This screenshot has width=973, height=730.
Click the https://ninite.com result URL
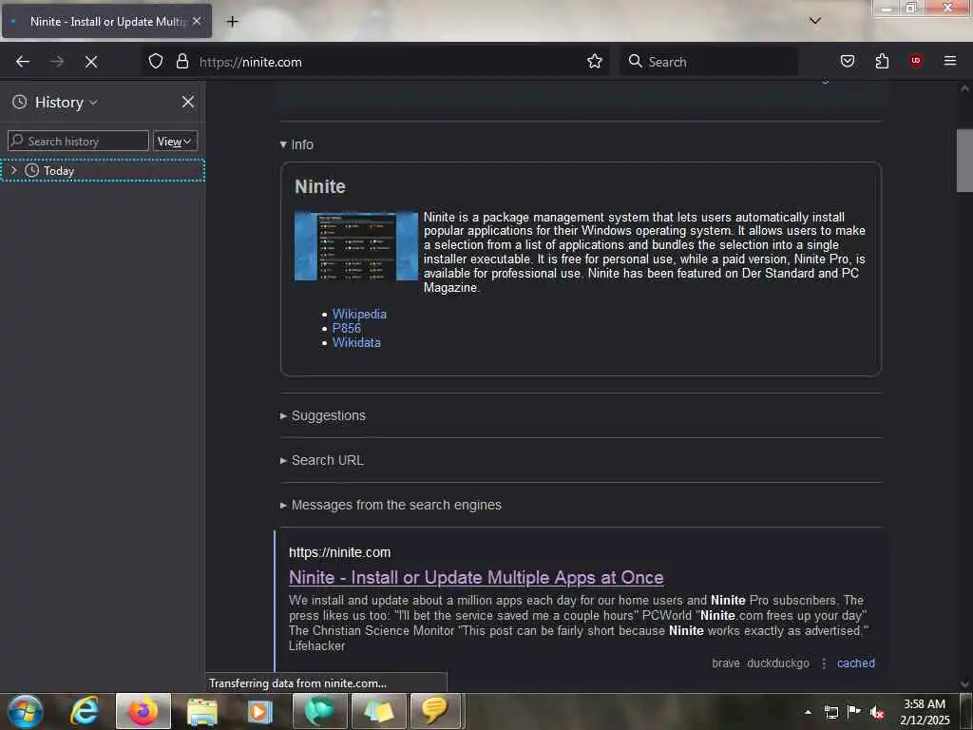click(x=339, y=552)
